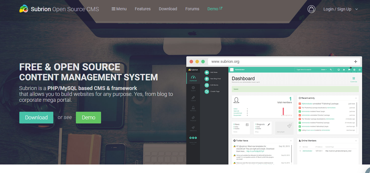Open the t.co link in the first tweet
This screenshot has width=370, height=173.
point(255,151)
